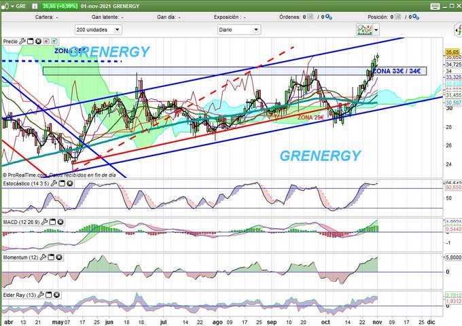Click the 92,650 stochastic value label
This screenshot has height=326, width=462.
pos(453,187)
